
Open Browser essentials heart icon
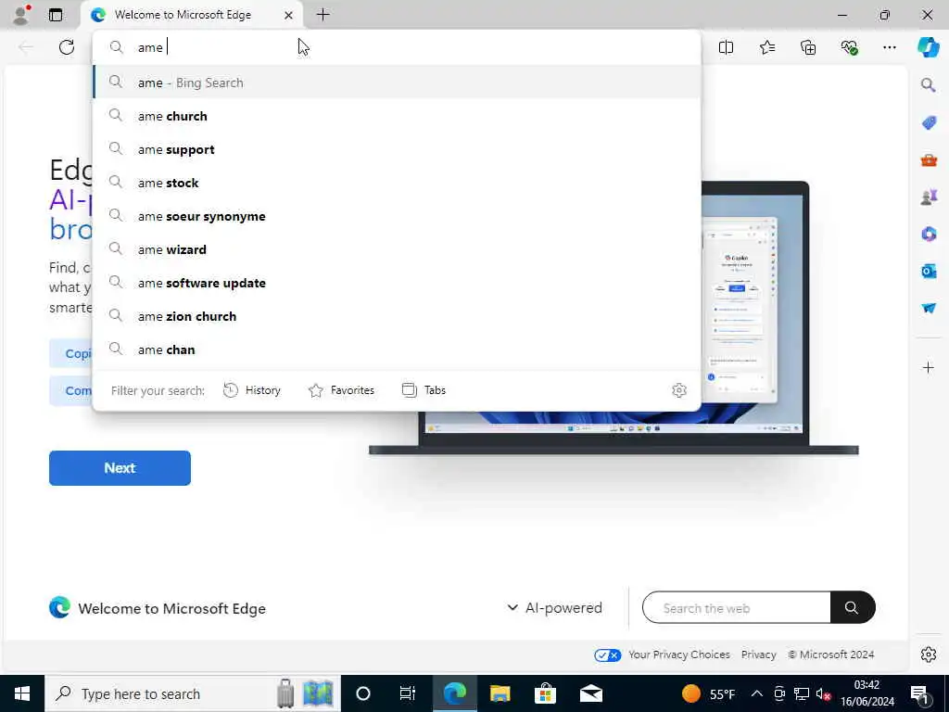(x=849, y=47)
